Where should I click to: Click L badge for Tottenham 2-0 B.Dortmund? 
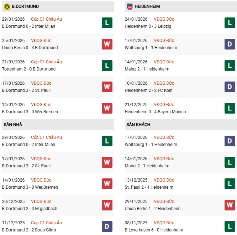[x=107, y=66]
